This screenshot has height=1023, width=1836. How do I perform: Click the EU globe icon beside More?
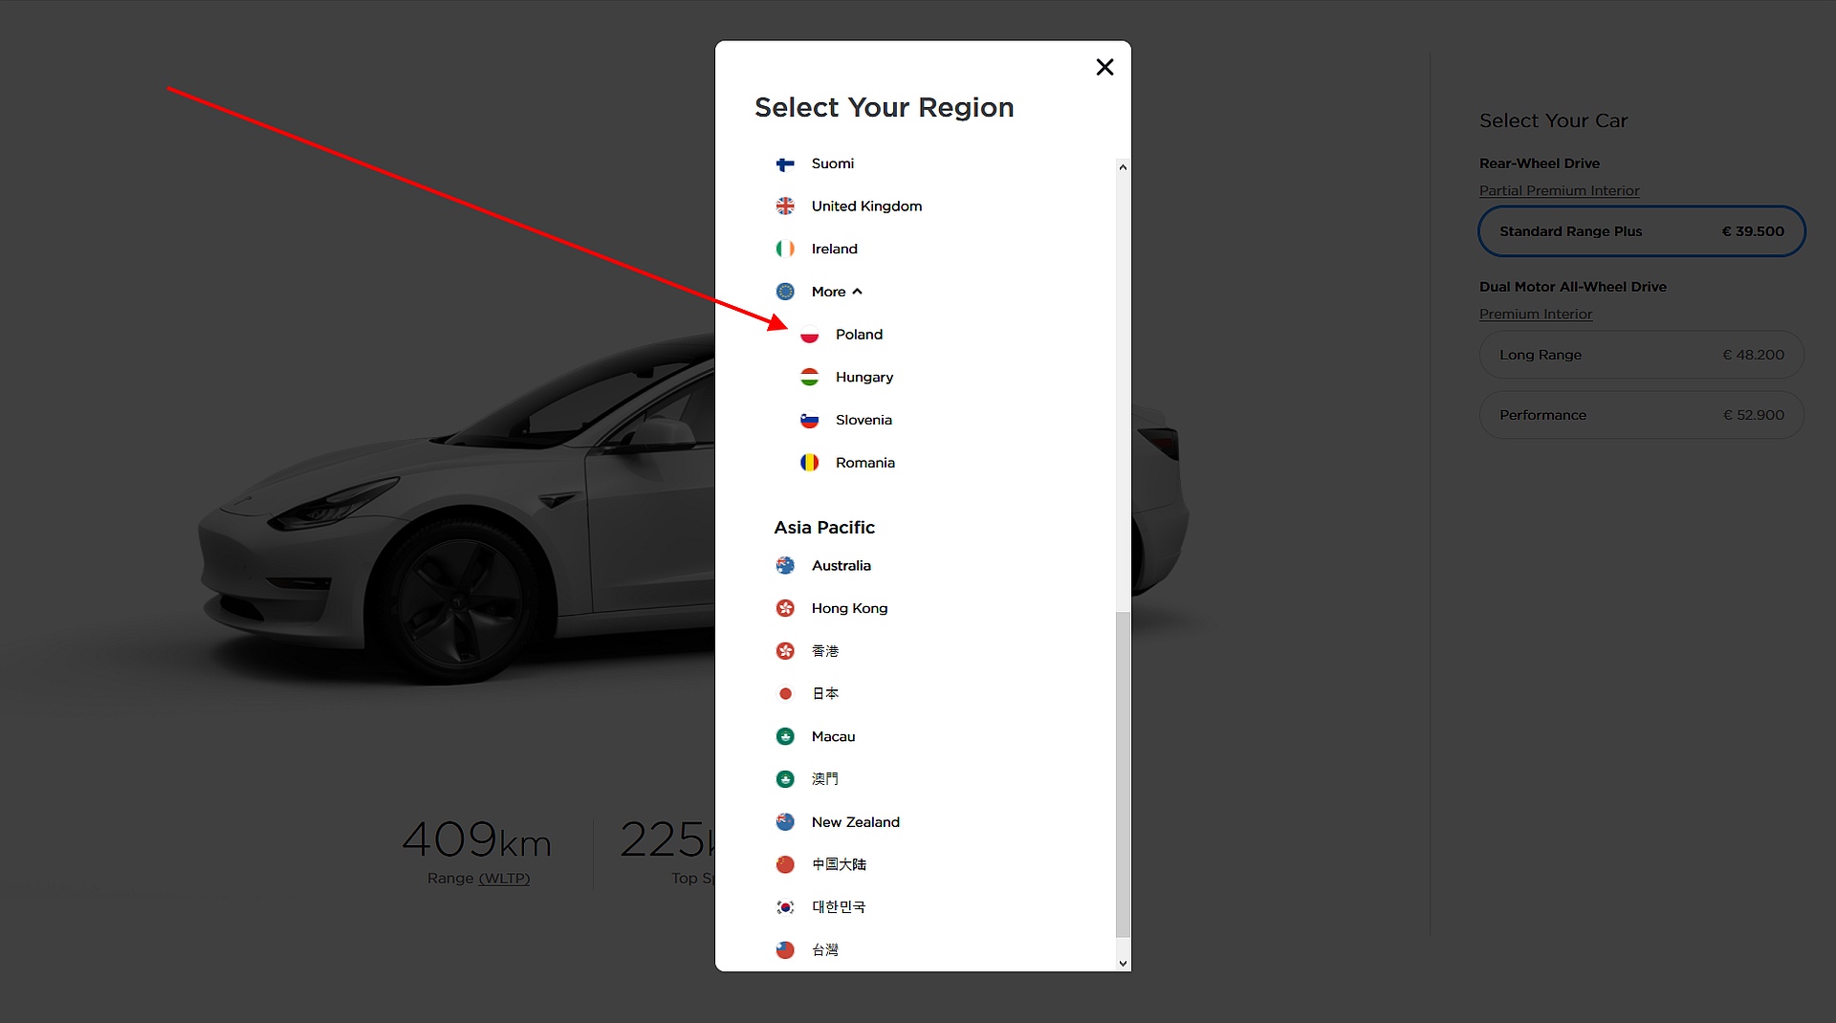tap(785, 292)
